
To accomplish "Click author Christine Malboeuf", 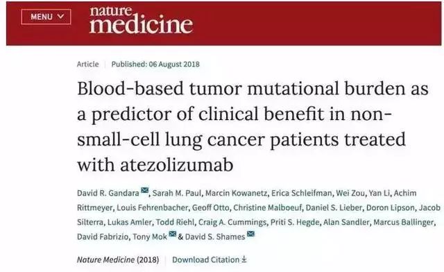I will (x=268, y=207).
